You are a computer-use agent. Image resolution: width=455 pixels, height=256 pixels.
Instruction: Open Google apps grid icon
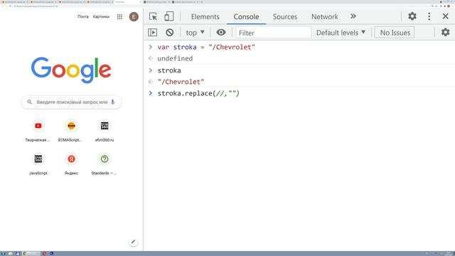click(x=119, y=17)
